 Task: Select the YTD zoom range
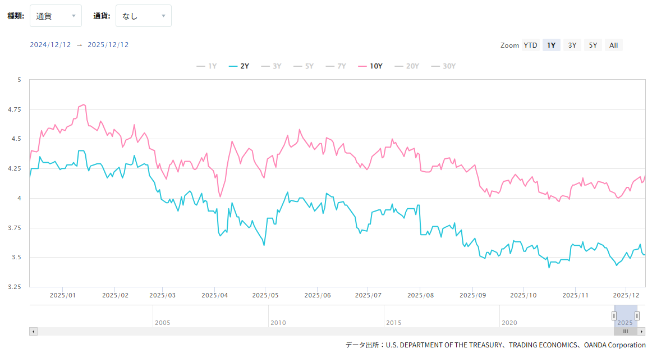coord(530,45)
